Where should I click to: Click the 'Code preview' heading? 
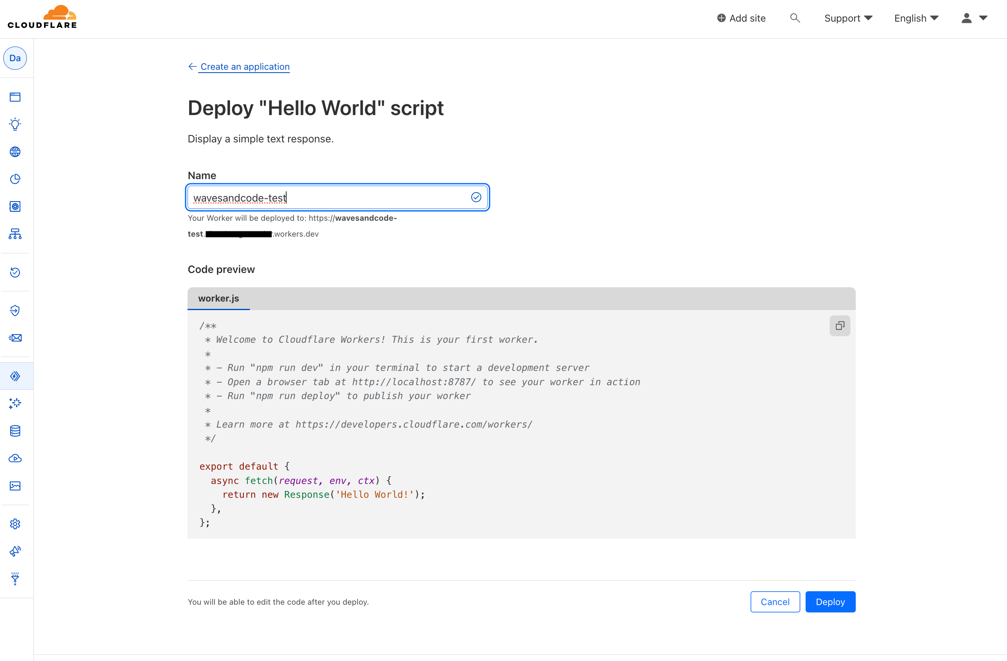[221, 269]
